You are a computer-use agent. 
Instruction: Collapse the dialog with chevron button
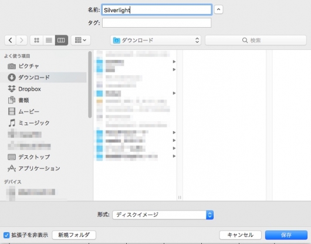point(218,9)
